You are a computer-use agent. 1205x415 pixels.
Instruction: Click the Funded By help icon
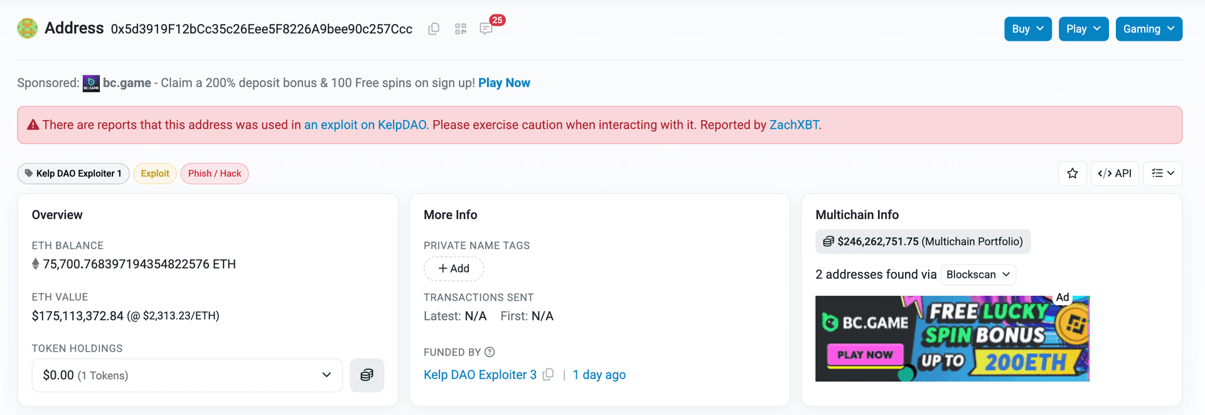[x=490, y=352]
